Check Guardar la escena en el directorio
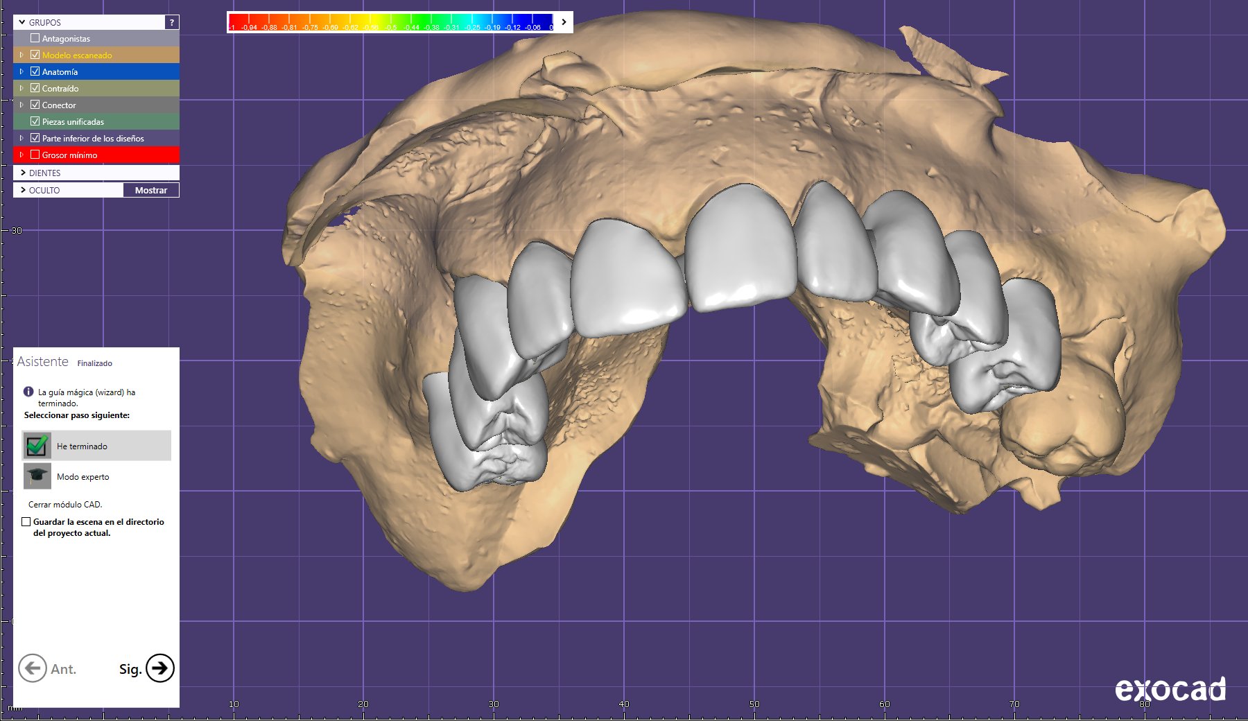The height and width of the screenshot is (721, 1248). pos(26,522)
